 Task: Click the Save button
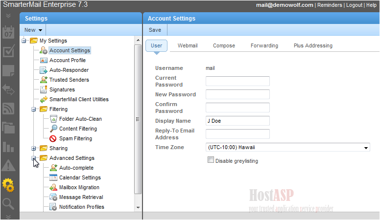tap(155, 30)
